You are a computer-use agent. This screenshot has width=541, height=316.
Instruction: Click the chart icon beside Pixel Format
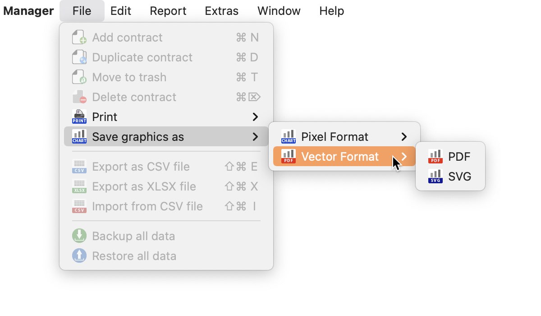point(289,137)
